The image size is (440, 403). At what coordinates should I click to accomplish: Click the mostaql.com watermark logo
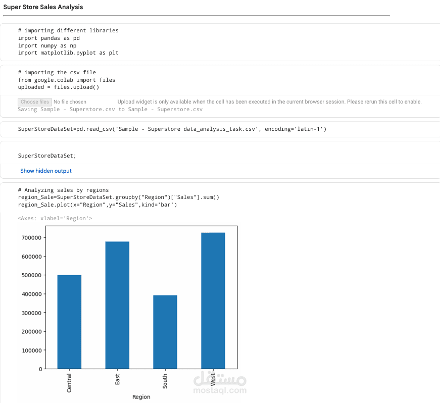pos(220,382)
